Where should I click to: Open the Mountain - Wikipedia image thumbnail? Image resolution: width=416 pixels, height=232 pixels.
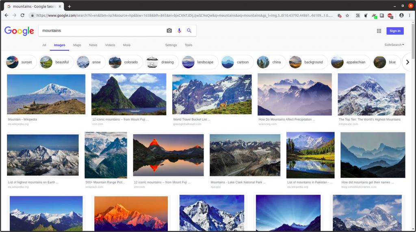[x=46, y=94]
